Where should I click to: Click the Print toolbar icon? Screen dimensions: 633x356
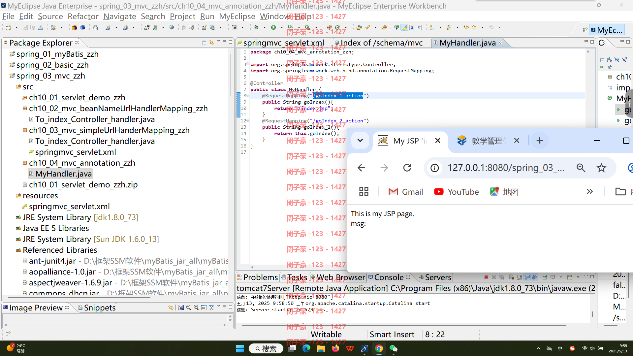click(x=40, y=28)
